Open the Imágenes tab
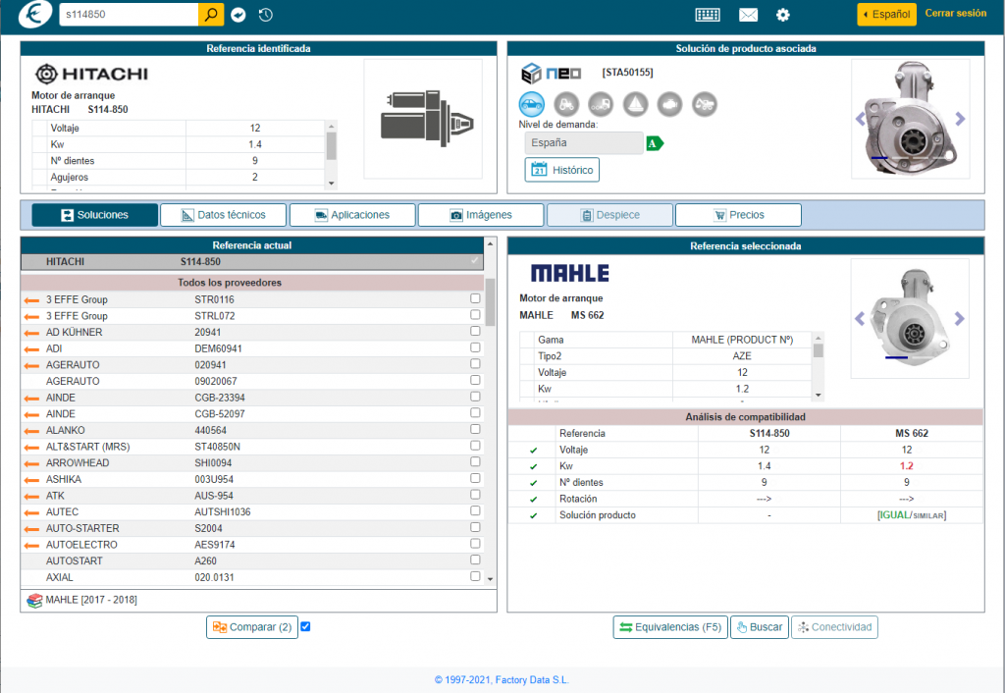The width and height of the screenshot is (1005, 693). (x=481, y=215)
